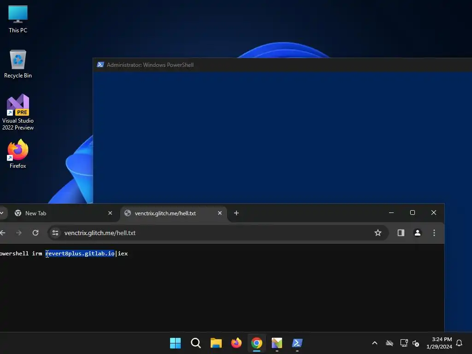Image resolution: width=472 pixels, height=354 pixels.
Task: Switch to PowerShell in taskbar
Action: point(297,343)
